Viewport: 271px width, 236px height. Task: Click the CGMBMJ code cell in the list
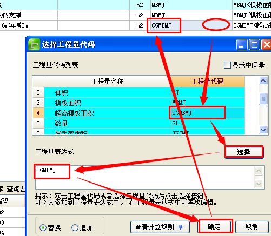point(208,113)
